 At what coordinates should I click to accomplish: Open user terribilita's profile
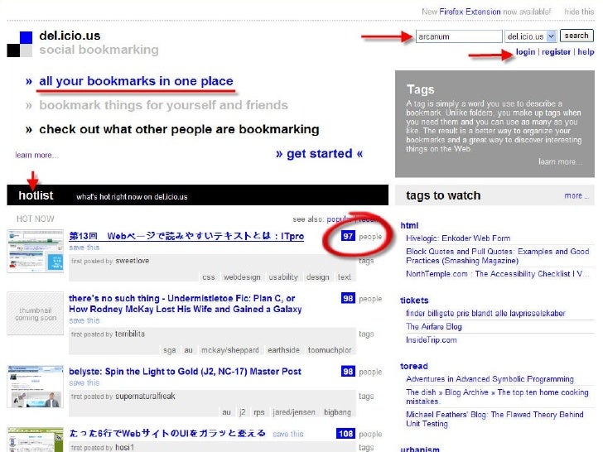tap(130, 334)
